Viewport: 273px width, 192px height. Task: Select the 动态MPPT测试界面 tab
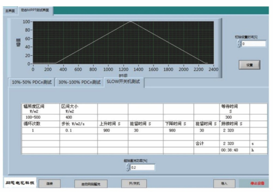pyautogui.click(x=35, y=10)
